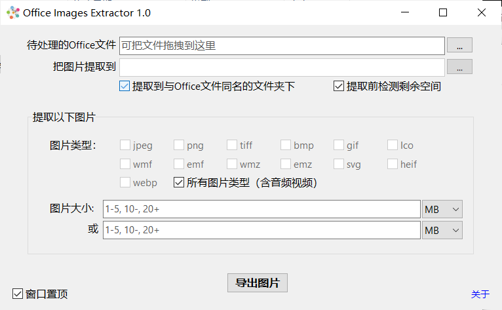Toggle the window always-on-top checkbox

18,294
